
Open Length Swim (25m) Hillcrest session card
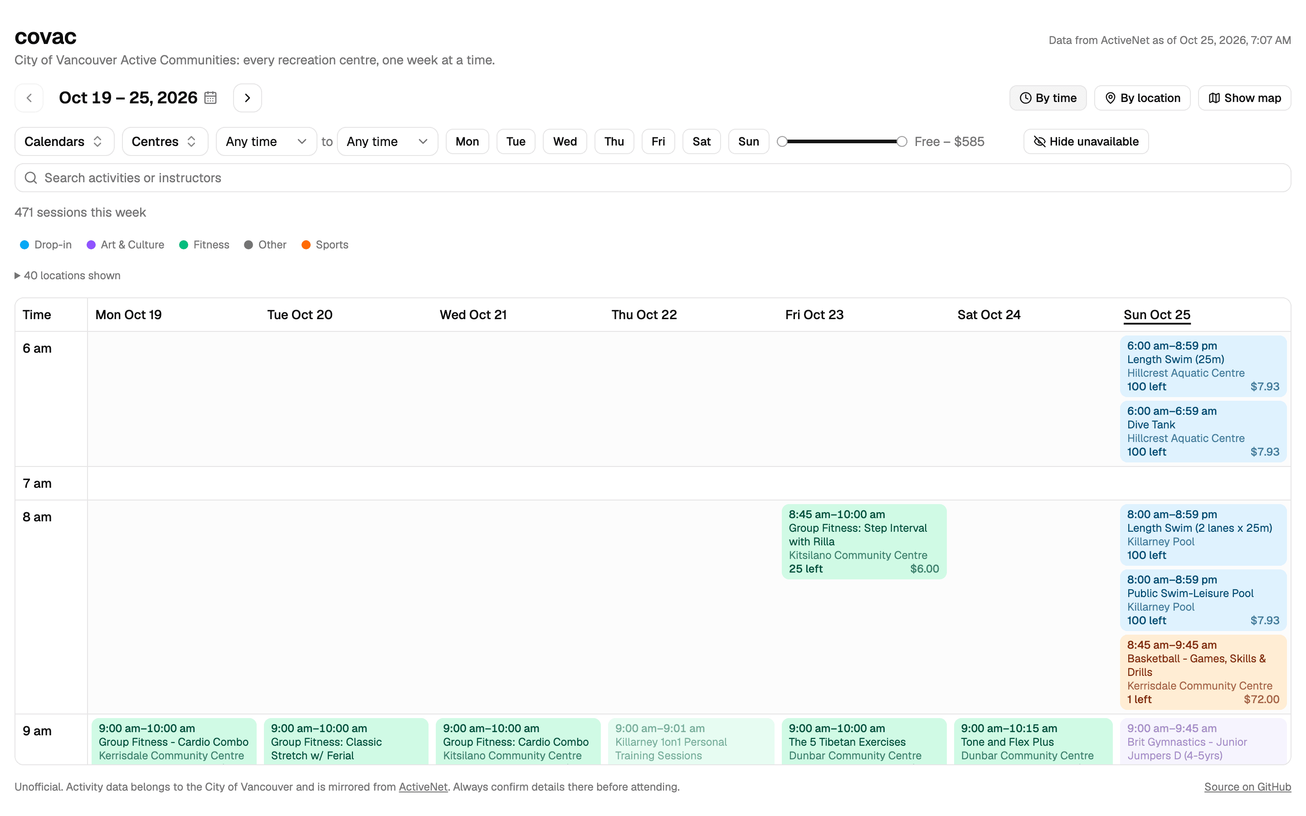1203,366
